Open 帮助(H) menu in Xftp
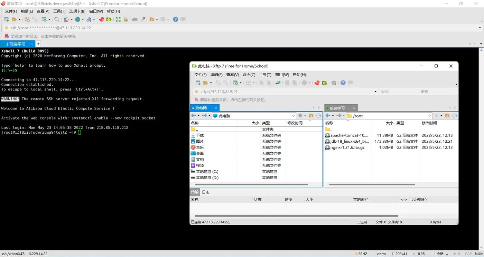The width and height of the screenshot is (484, 257). click(299, 75)
